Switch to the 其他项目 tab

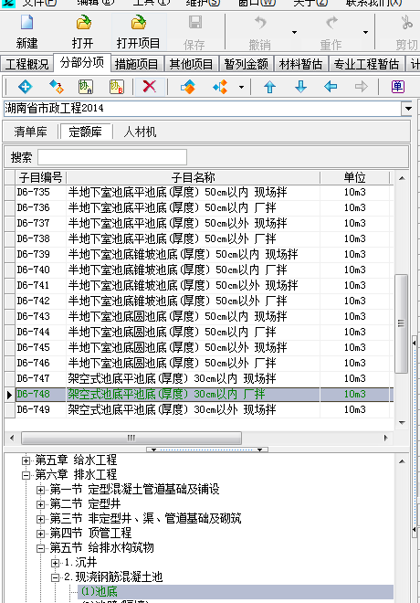click(x=191, y=64)
